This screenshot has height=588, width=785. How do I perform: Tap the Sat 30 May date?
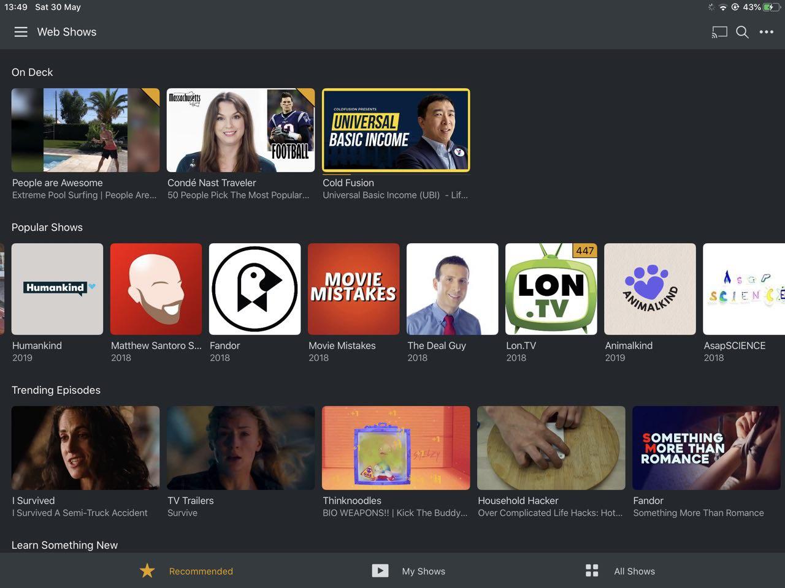tap(58, 7)
